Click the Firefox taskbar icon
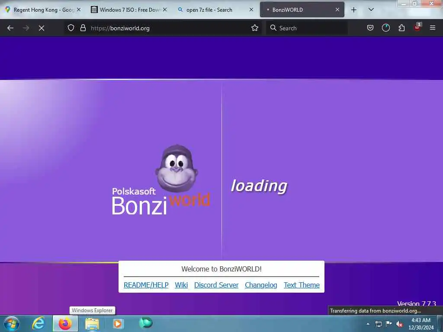The image size is (443, 332). pyautogui.click(x=65, y=323)
